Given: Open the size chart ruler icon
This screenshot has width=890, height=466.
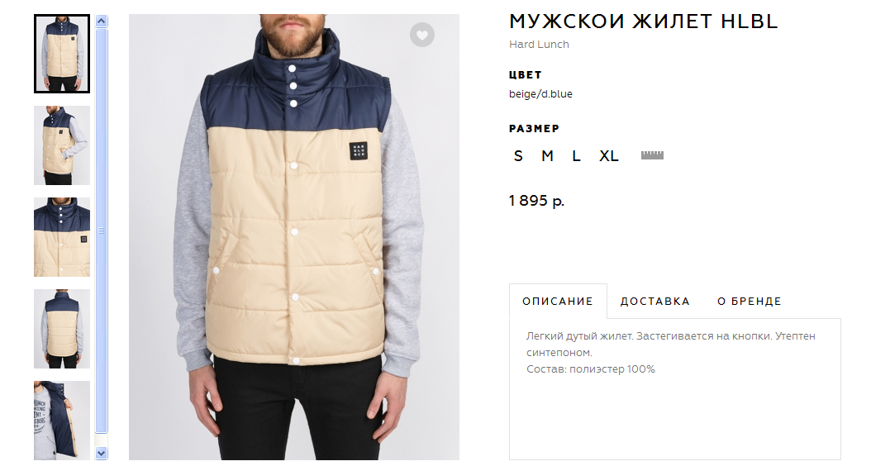Looking at the screenshot, I should (x=652, y=155).
